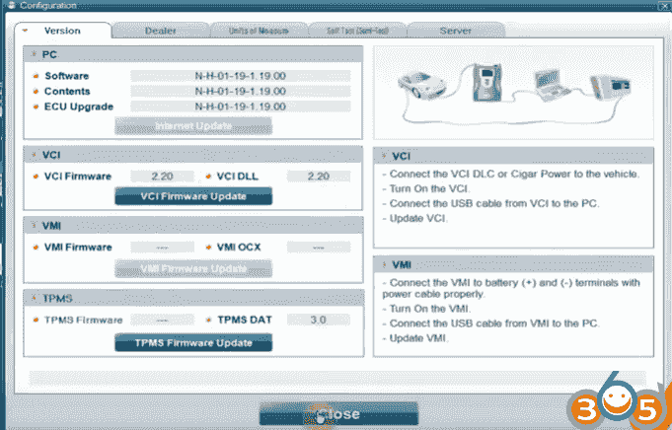Click the 'Turn On the VMI' instruction
Image resolution: width=672 pixels, height=430 pixels.
point(426,309)
